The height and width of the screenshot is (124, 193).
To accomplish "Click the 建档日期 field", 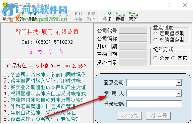I will (133, 54).
